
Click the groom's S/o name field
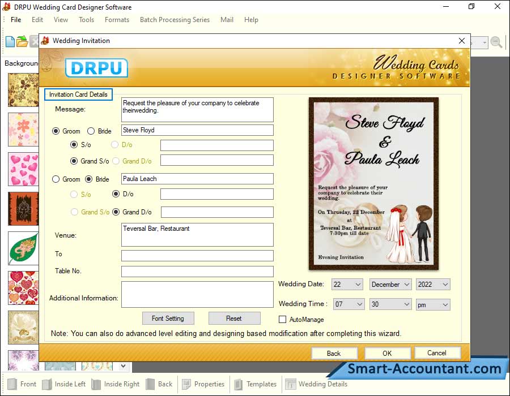click(x=217, y=145)
